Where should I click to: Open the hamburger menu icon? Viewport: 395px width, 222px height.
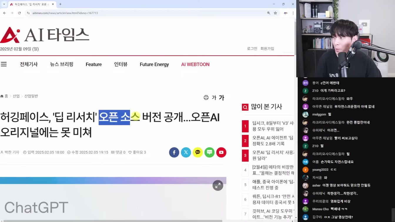[4, 64]
